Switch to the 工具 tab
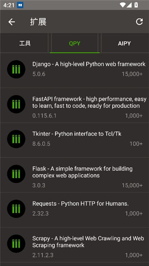Image resolution: width=149 pixels, height=266 pixels. (25, 43)
